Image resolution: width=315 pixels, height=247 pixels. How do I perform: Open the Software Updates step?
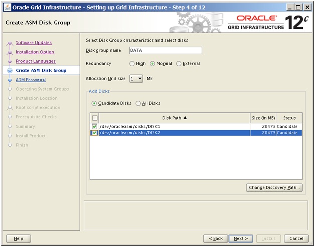[34, 43]
